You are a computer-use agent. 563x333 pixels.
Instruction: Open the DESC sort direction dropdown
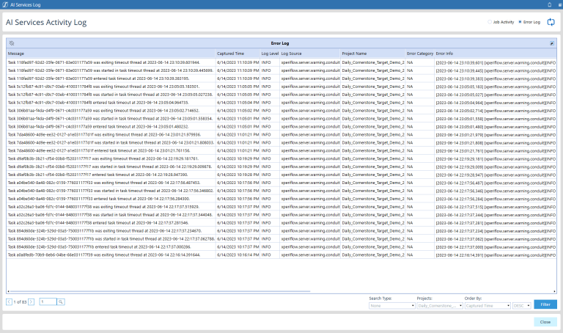tap(522, 306)
